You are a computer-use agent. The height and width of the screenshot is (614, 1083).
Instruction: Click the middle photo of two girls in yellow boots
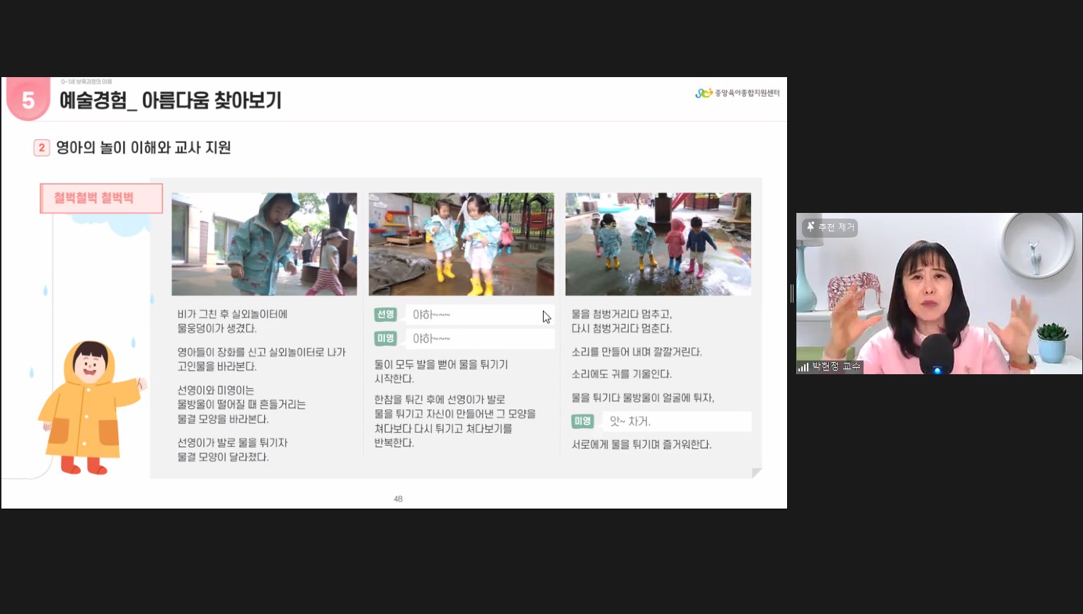tap(462, 244)
